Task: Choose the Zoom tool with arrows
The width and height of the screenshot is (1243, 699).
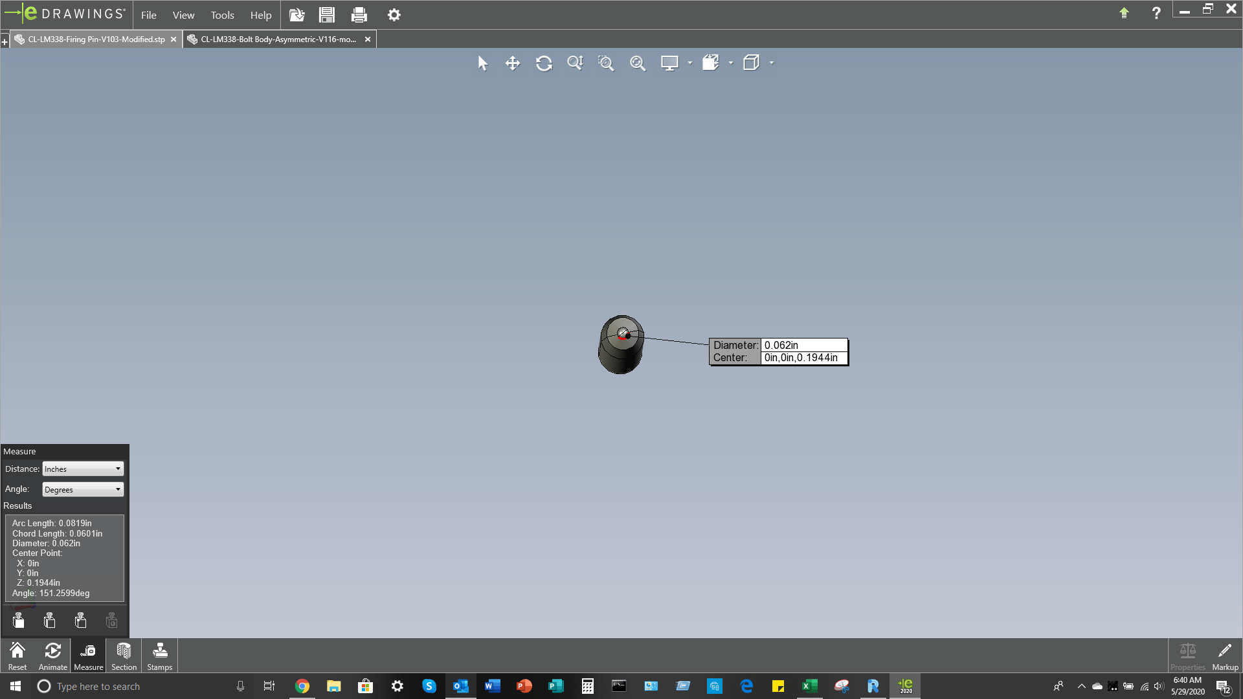Action: pyautogui.click(x=575, y=63)
